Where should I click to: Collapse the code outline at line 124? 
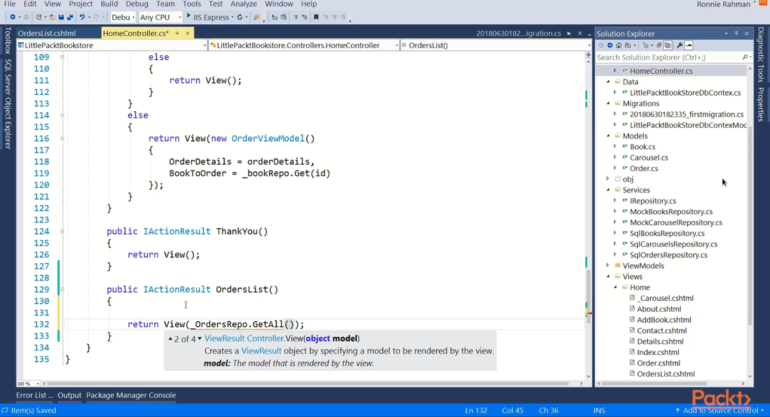click(62, 231)
